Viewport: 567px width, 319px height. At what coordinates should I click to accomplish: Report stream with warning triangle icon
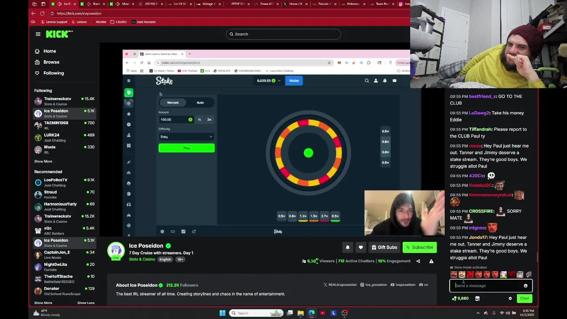[x=431, y=261]
